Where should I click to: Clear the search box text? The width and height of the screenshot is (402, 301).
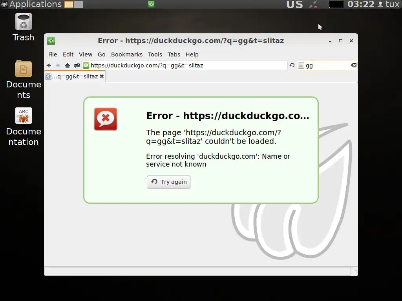pos(354,65)
